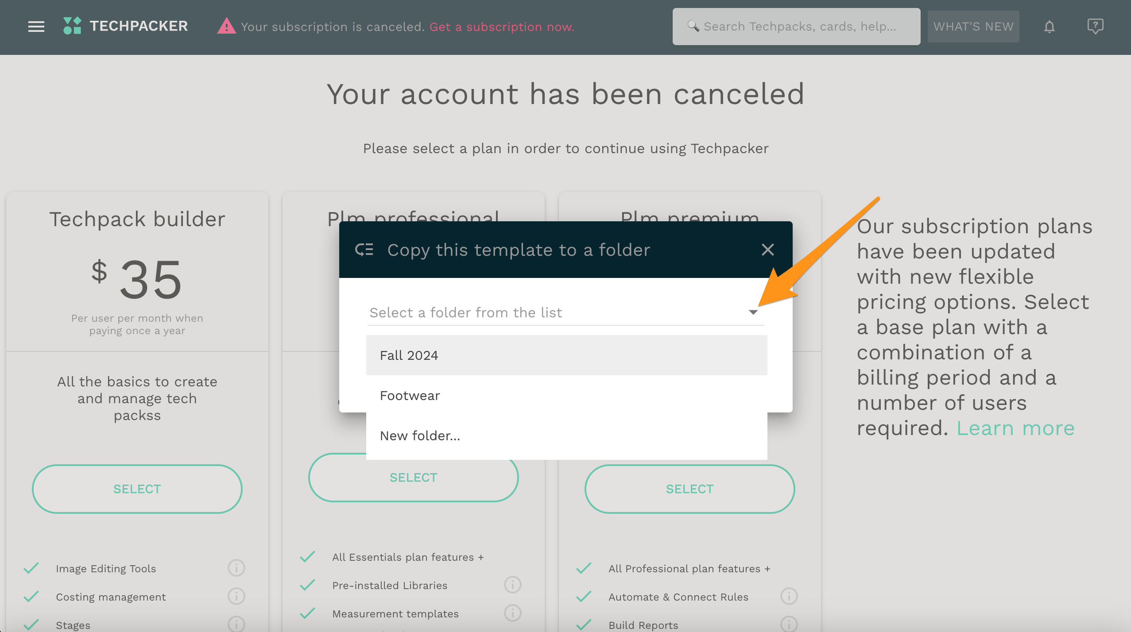Expand the folder selection dropdown arrow
1131x632 pixels.
coord(753,312)
